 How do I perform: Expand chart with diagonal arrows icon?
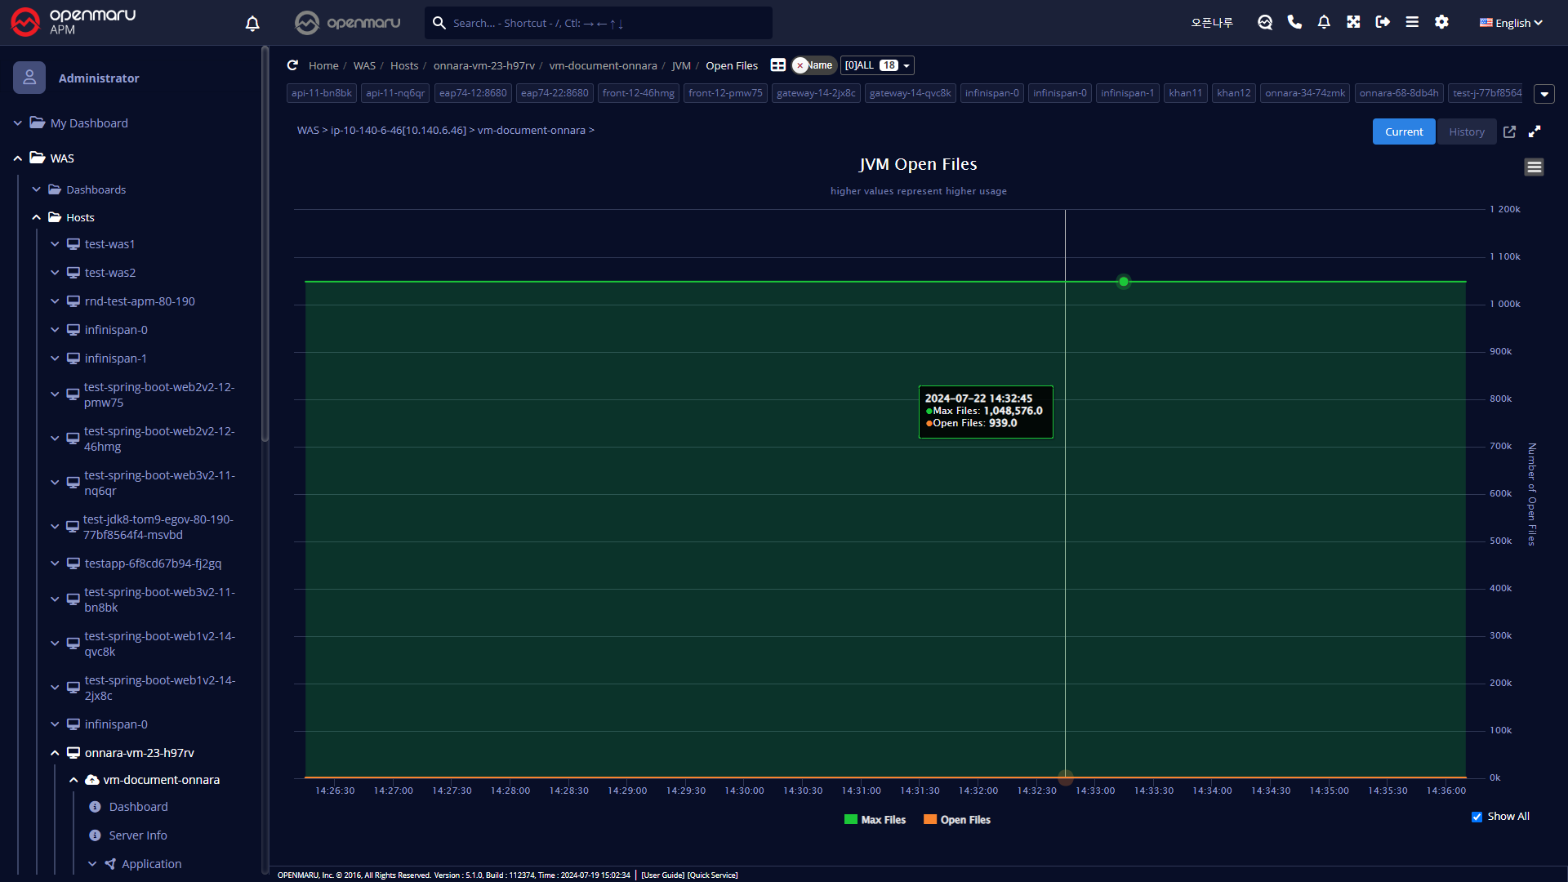1535,131
